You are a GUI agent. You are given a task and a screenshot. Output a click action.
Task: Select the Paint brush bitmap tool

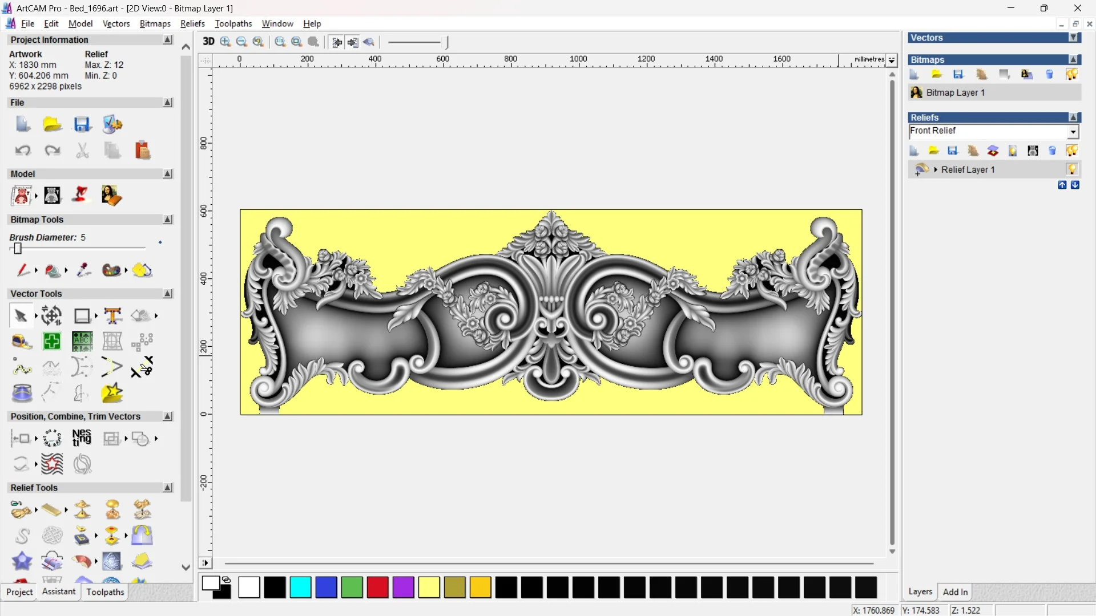[x=23, y=270]
